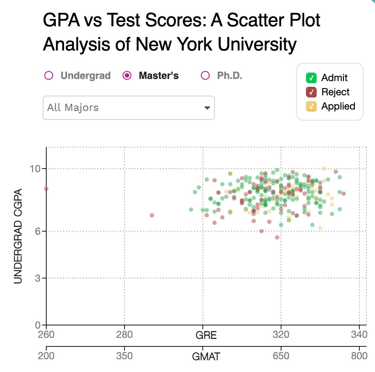Click the Applied legend label text
This screenshot has height=372, width=375.
(338, 106)
